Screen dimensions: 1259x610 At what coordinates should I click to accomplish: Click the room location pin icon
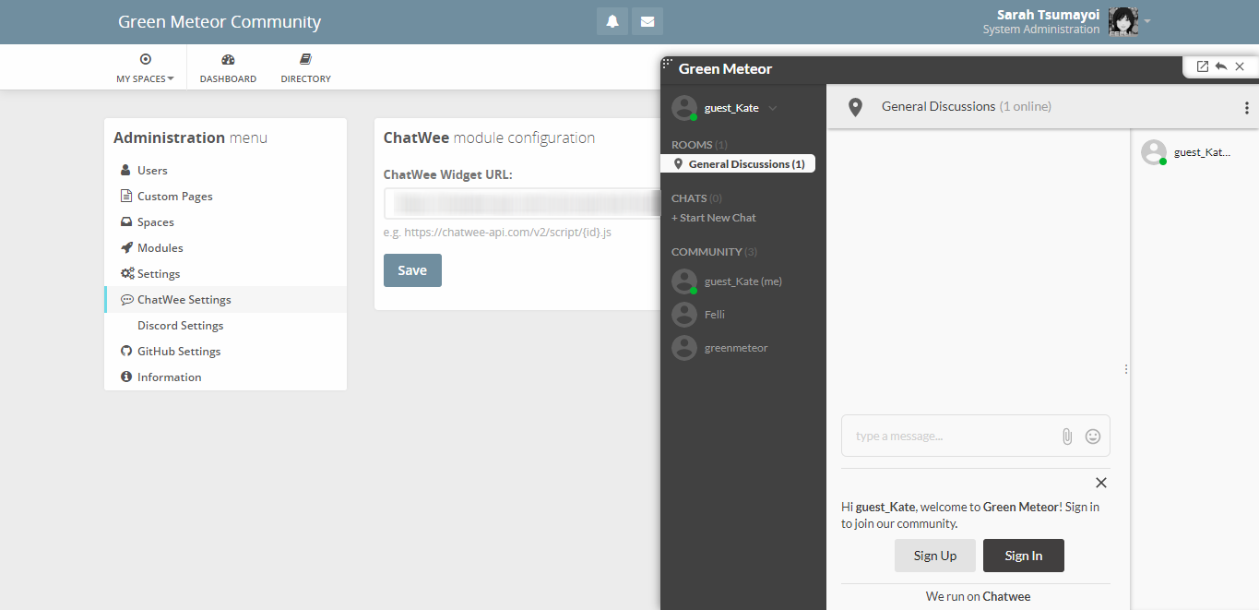coord(855,107)
